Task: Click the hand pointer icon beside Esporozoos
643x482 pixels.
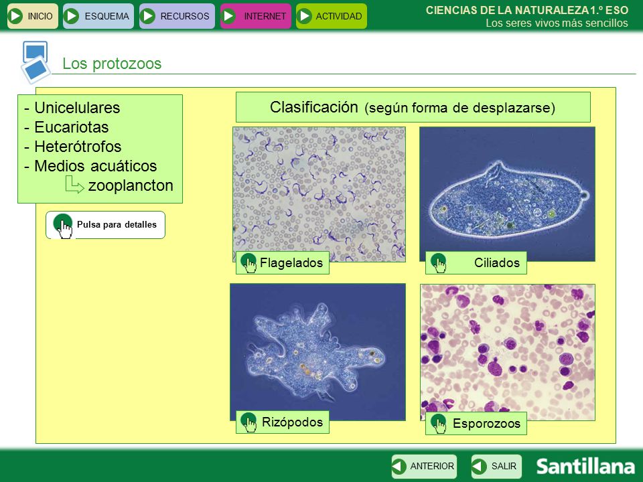Action: (x=439, y=424)
